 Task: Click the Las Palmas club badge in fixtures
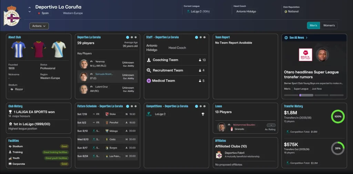coord(107,156)
